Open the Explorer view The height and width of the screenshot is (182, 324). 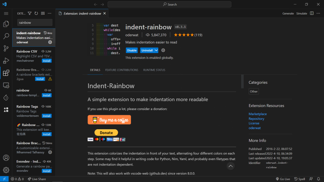click(x=6, y=24)
